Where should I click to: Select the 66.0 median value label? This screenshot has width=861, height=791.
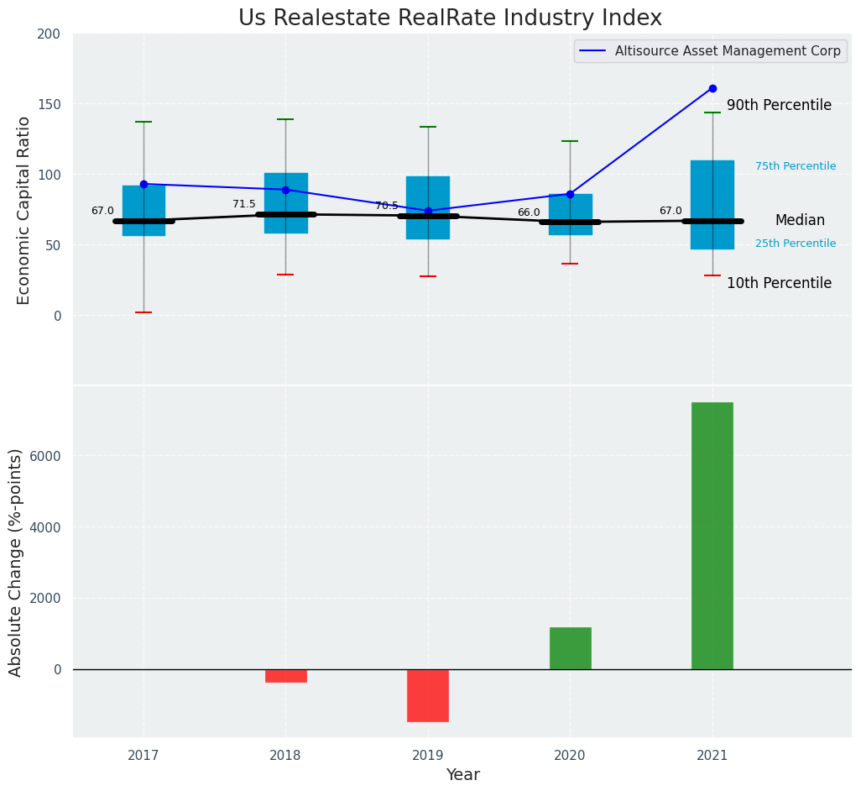coord(529,212)
